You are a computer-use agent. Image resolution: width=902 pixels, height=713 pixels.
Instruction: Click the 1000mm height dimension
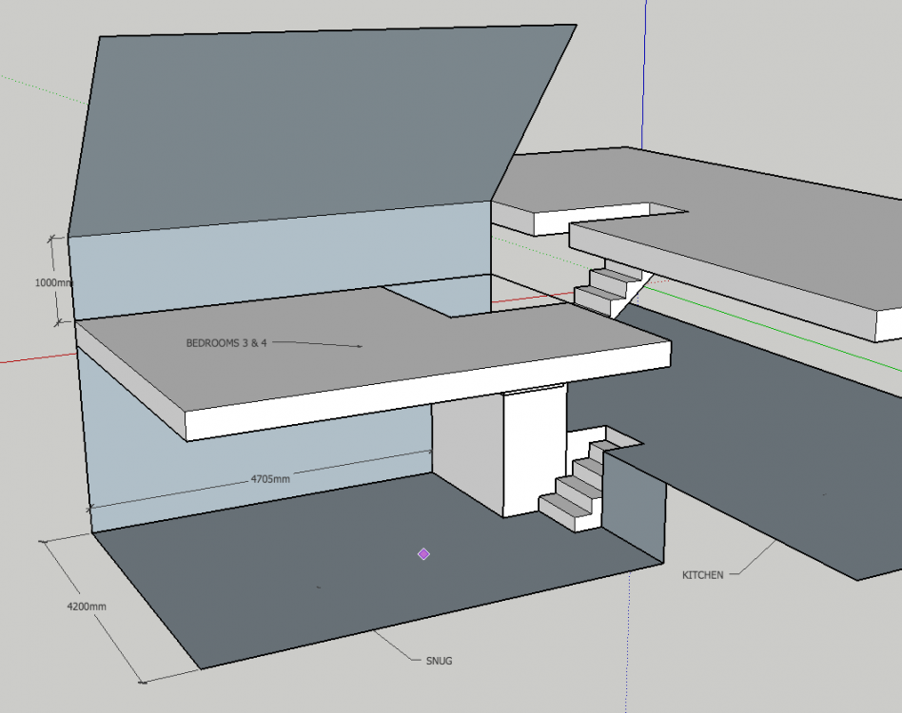[x=54, y=282]
